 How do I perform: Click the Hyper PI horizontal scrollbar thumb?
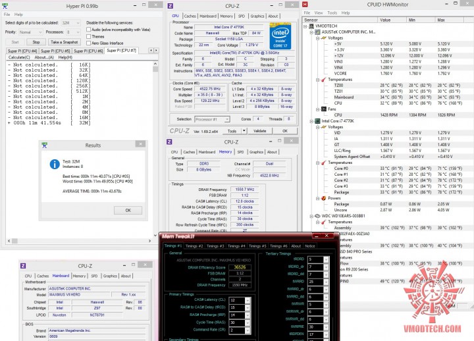point(14,241)
